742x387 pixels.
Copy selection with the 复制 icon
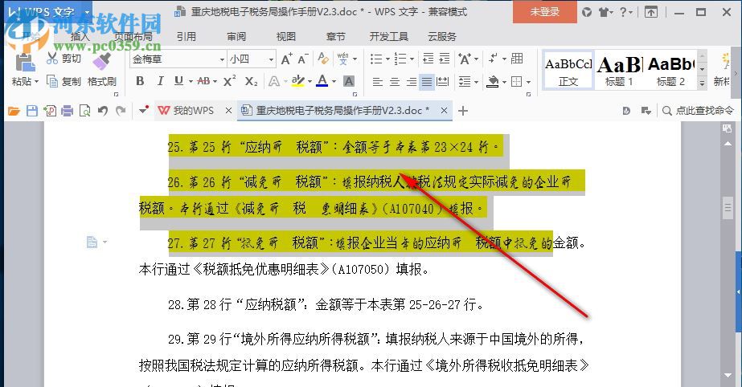click(x=52, y=81)
